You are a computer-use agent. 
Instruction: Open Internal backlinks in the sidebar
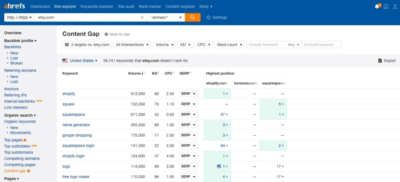[20, 101]
